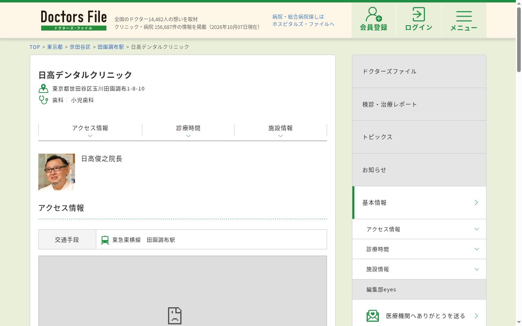Jump to 診療時間 section tab
522x326 pixels.
(188, 130)
